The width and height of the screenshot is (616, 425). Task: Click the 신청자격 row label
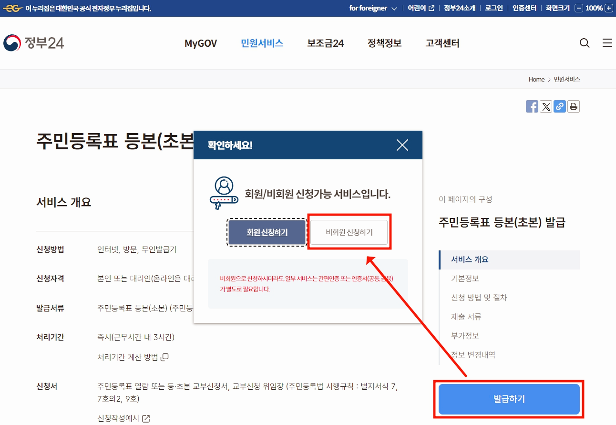(x=50, y=279)
